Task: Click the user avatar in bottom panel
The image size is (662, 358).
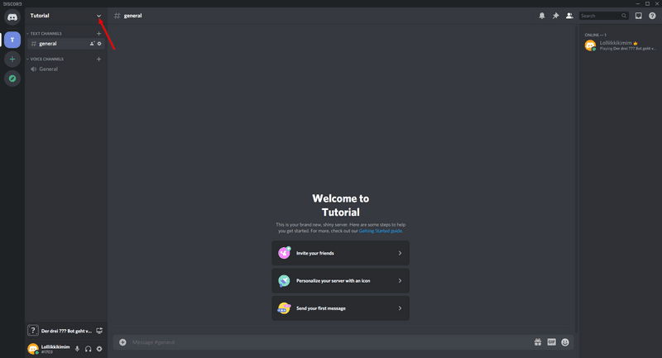Action: tap(33, 349)
